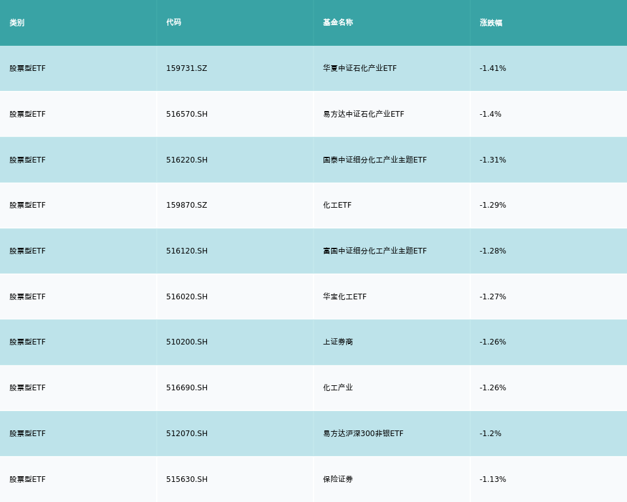This screenshot has height=502, width=627.
Task: Open 华夏中证石化产业ETF fund name
Action: 359,68
